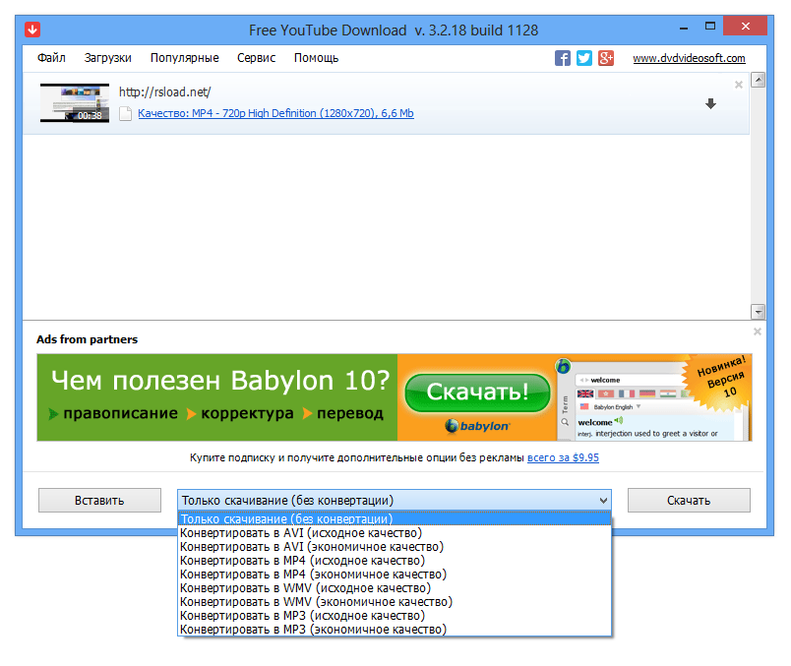Open the Twitter icon link

pos(584,58)
